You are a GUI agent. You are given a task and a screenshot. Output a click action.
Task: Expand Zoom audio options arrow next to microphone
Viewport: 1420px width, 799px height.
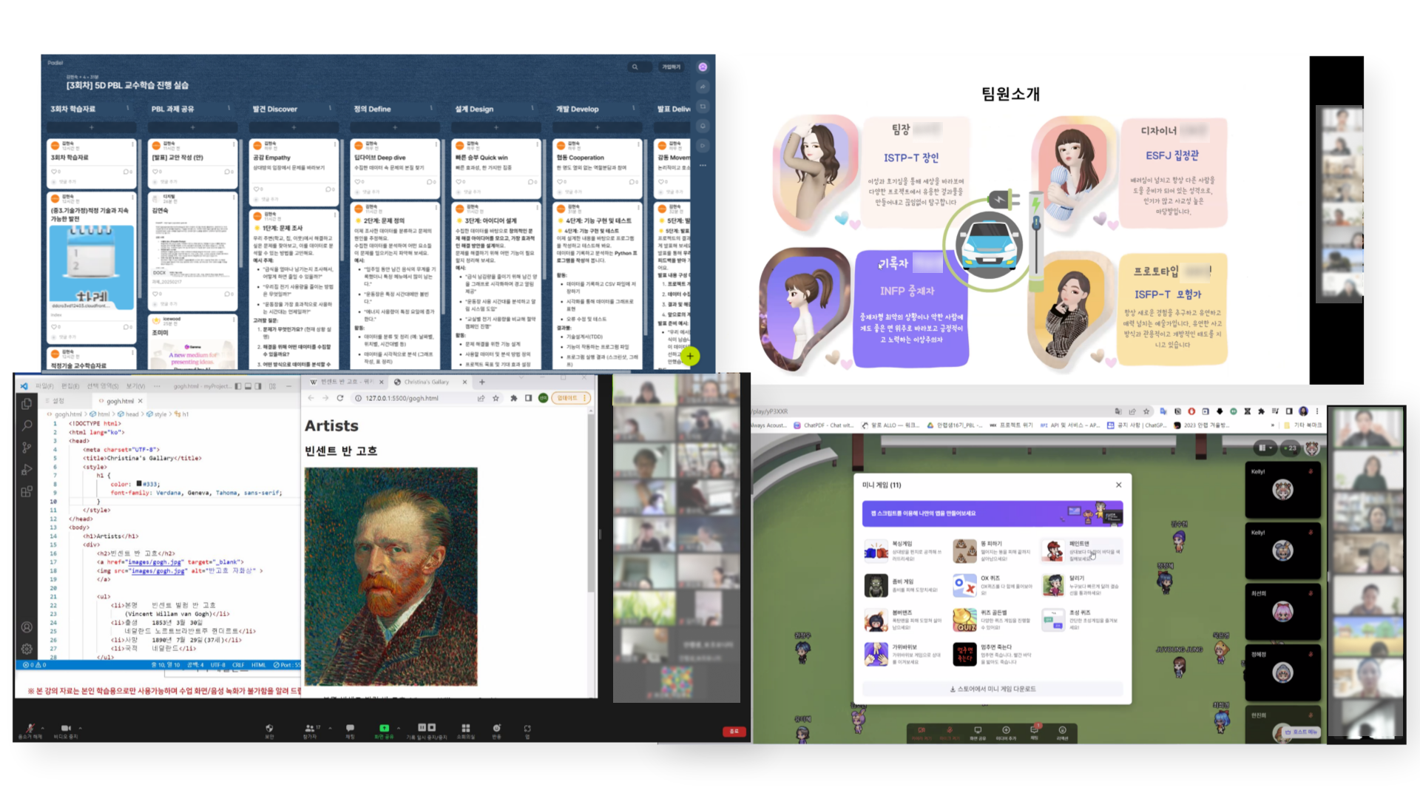(x=43, y=728)
